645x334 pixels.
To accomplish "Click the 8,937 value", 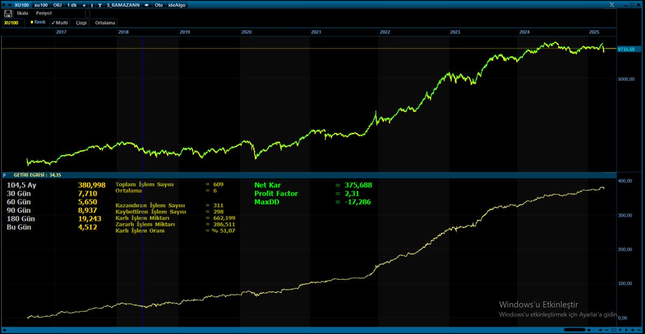I will (88, 210).
